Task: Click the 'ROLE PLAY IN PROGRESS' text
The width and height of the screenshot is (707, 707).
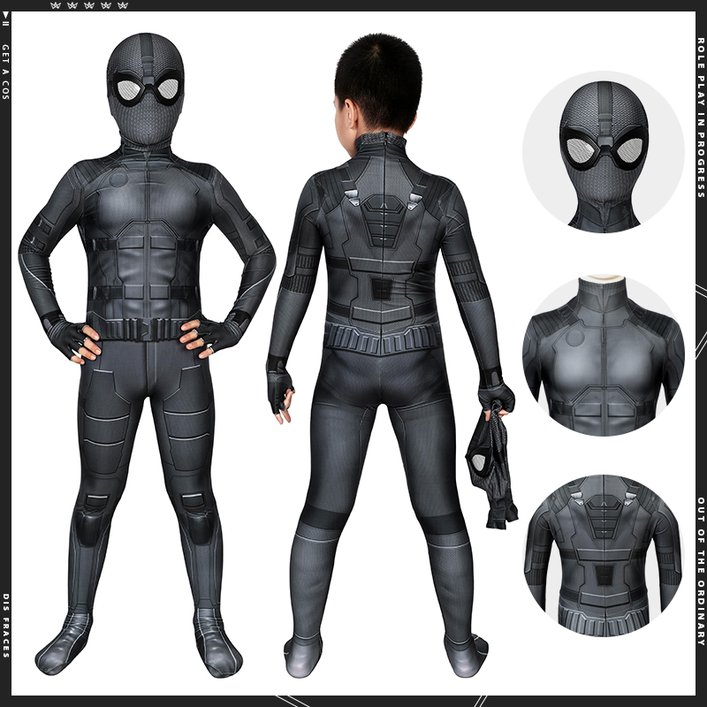Action: 701,118
